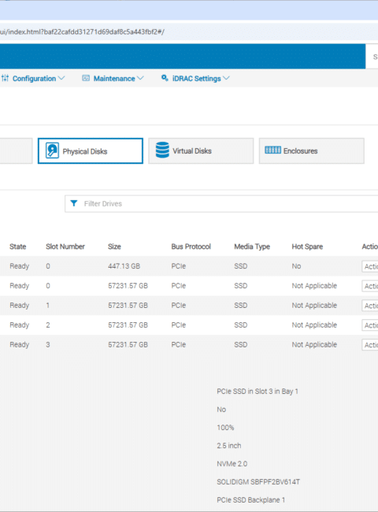Click the Virtual Disks database icon

162,150
